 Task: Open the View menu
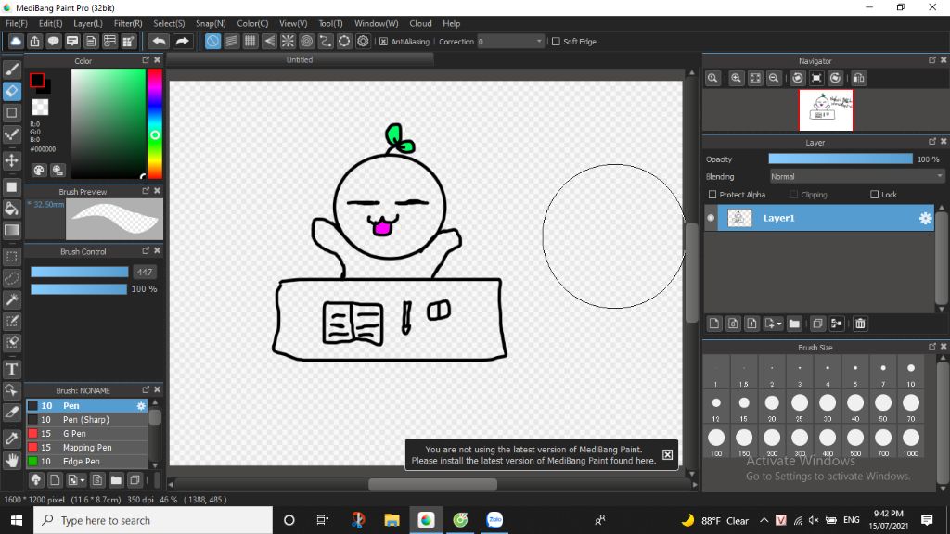click(292, 23)
